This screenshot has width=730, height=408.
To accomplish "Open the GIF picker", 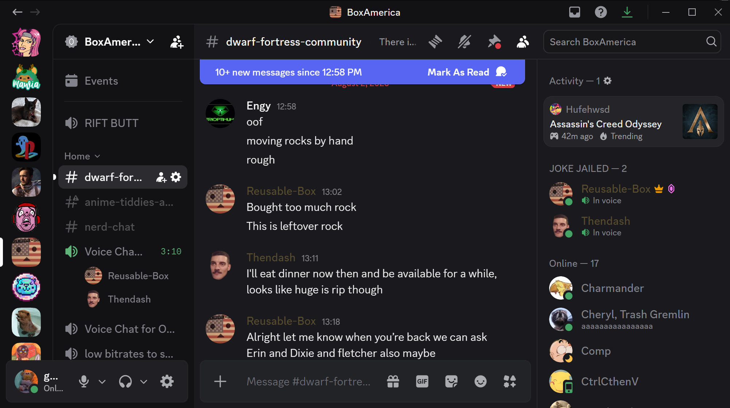I will pos(422,381).
